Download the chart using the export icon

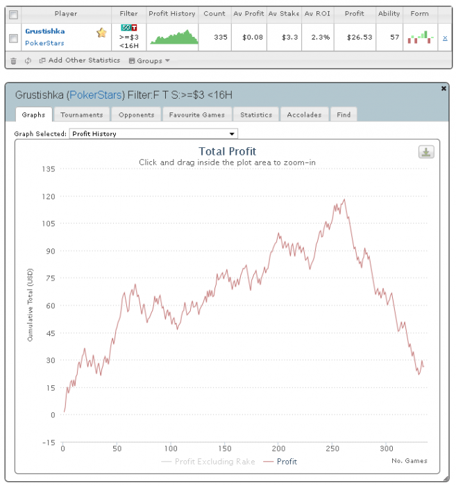coord(426,152)
